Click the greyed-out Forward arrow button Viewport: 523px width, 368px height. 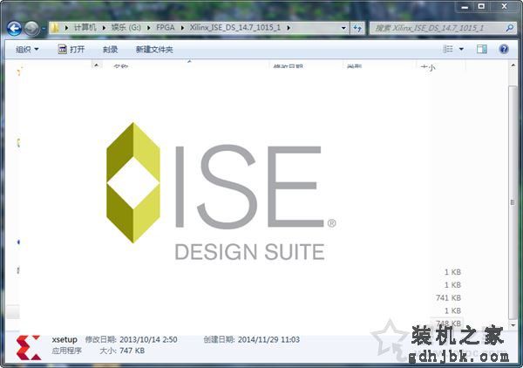(x=32, y=29)
